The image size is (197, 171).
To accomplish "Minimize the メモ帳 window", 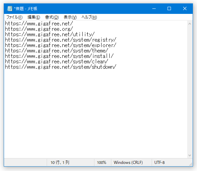I will (x=154, y=8).
